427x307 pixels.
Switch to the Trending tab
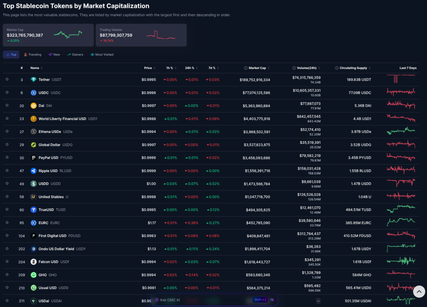point(33,54)
